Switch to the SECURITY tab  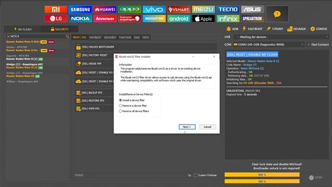pyautogui.click(x=60, y=29)
